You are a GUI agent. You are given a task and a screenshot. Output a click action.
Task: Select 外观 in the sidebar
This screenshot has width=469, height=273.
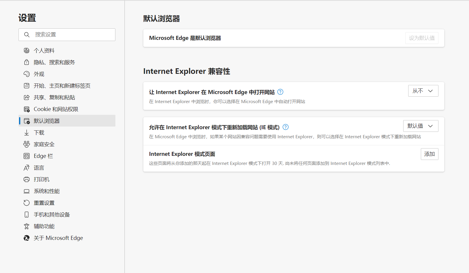[67, 74]
